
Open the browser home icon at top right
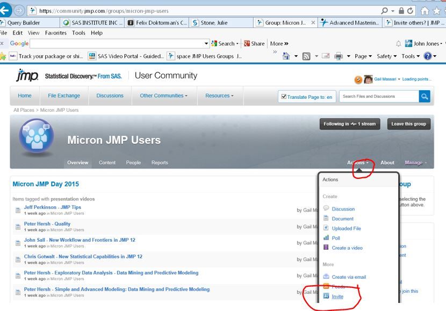(425, 11)
